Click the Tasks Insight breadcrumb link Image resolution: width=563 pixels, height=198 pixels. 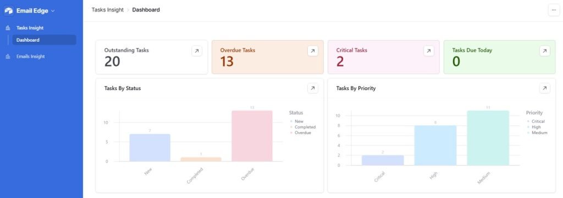[107, 10]
